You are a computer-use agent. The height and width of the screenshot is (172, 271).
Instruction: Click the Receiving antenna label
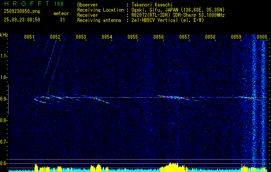99,20
